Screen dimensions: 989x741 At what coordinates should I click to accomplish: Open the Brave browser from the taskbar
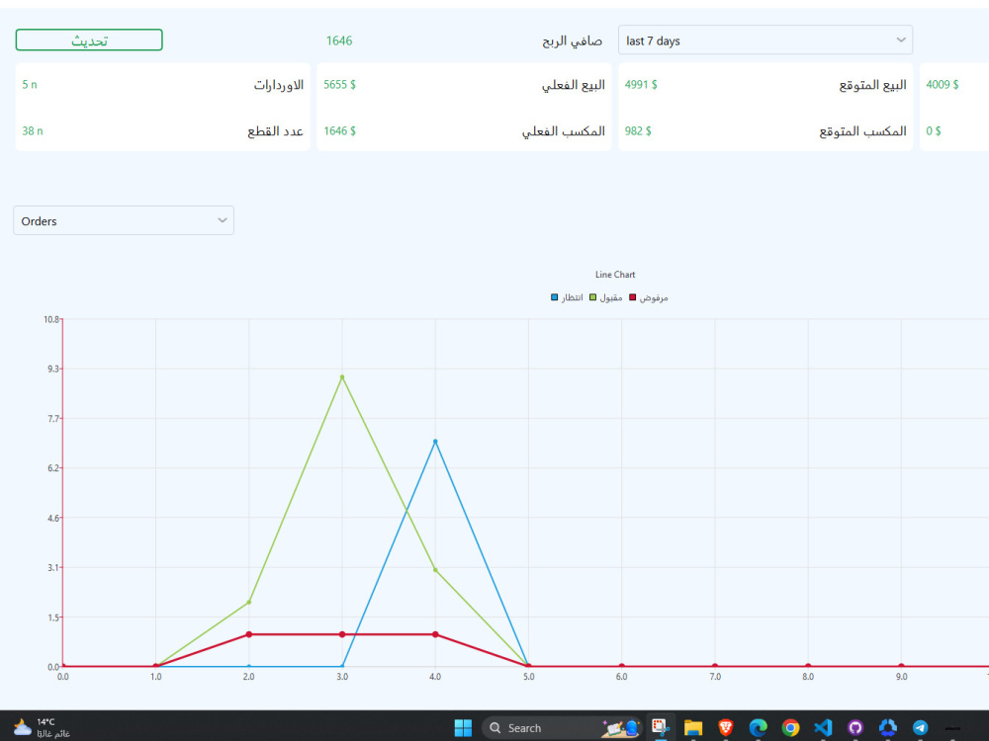pos(725,727)
